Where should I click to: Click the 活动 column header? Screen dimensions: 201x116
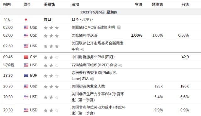(x=75, y=4)
